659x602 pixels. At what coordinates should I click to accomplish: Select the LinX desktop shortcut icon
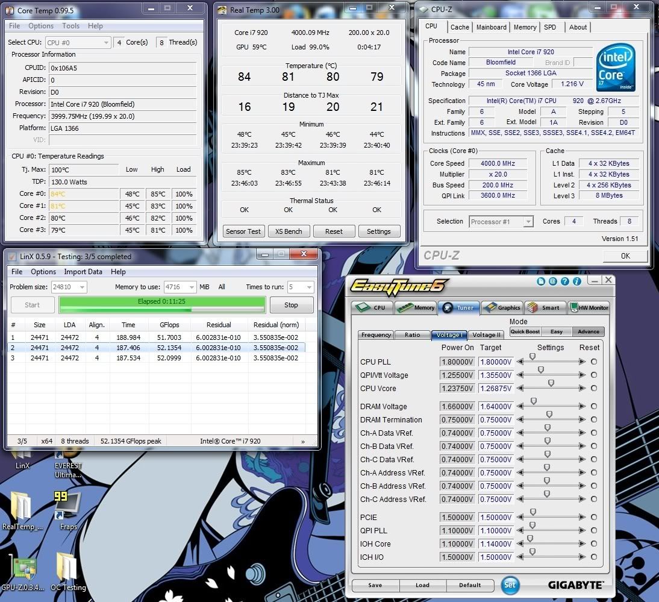(22, 458)
